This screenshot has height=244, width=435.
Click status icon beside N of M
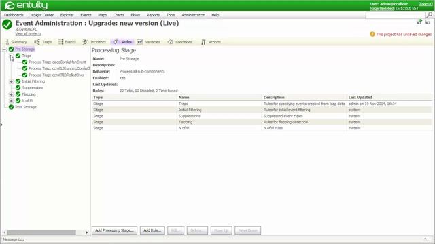(x=18, y=101)
